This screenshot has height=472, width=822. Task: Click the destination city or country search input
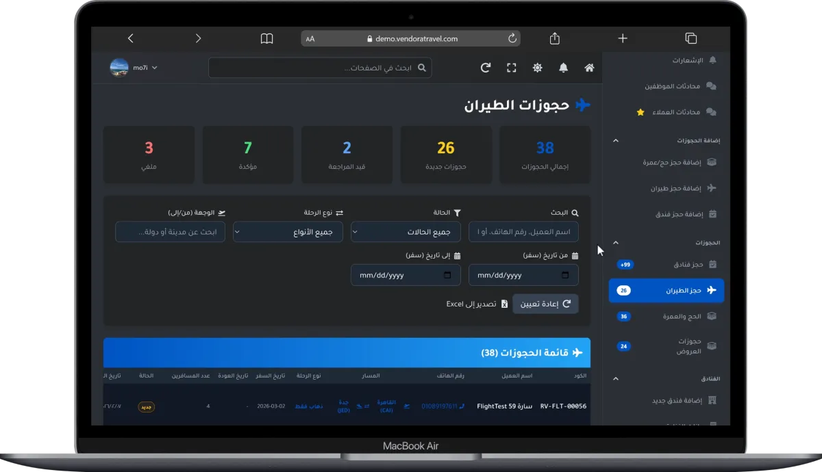click(170, 232)
